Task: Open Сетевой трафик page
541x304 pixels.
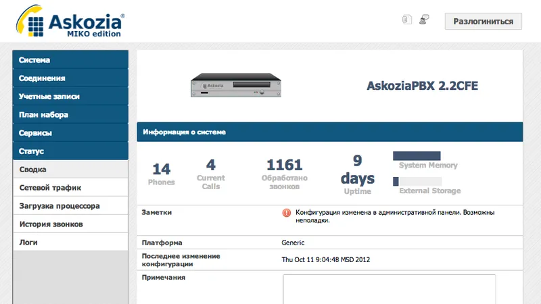Action: (x=70, y=188)
